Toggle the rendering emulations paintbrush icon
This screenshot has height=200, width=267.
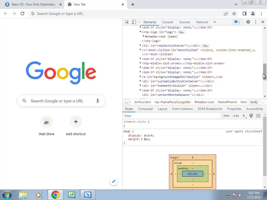(251, 116)
